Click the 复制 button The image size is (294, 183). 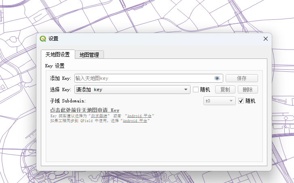(225, 89)
